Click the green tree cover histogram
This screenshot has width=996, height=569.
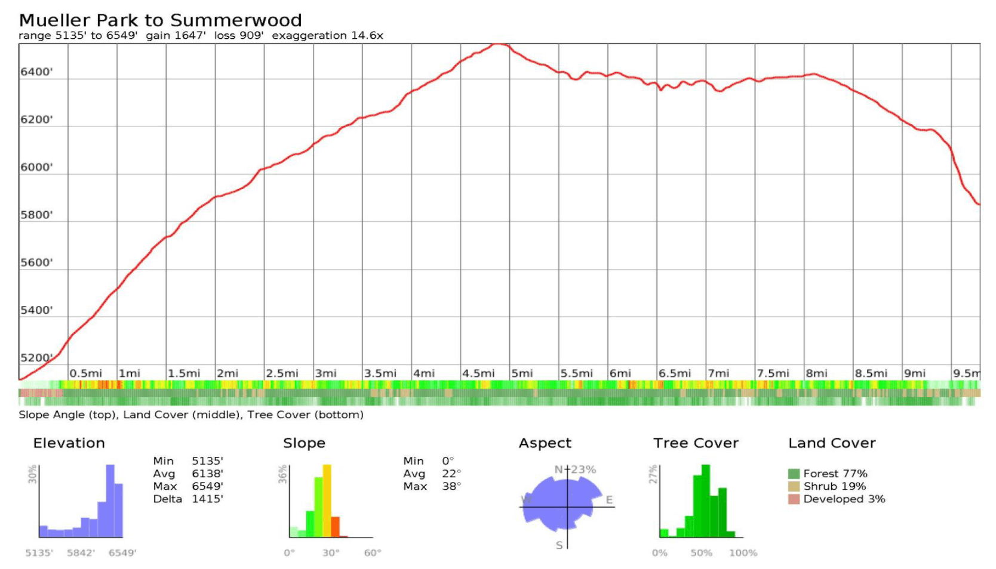click(x=702, y=501)
